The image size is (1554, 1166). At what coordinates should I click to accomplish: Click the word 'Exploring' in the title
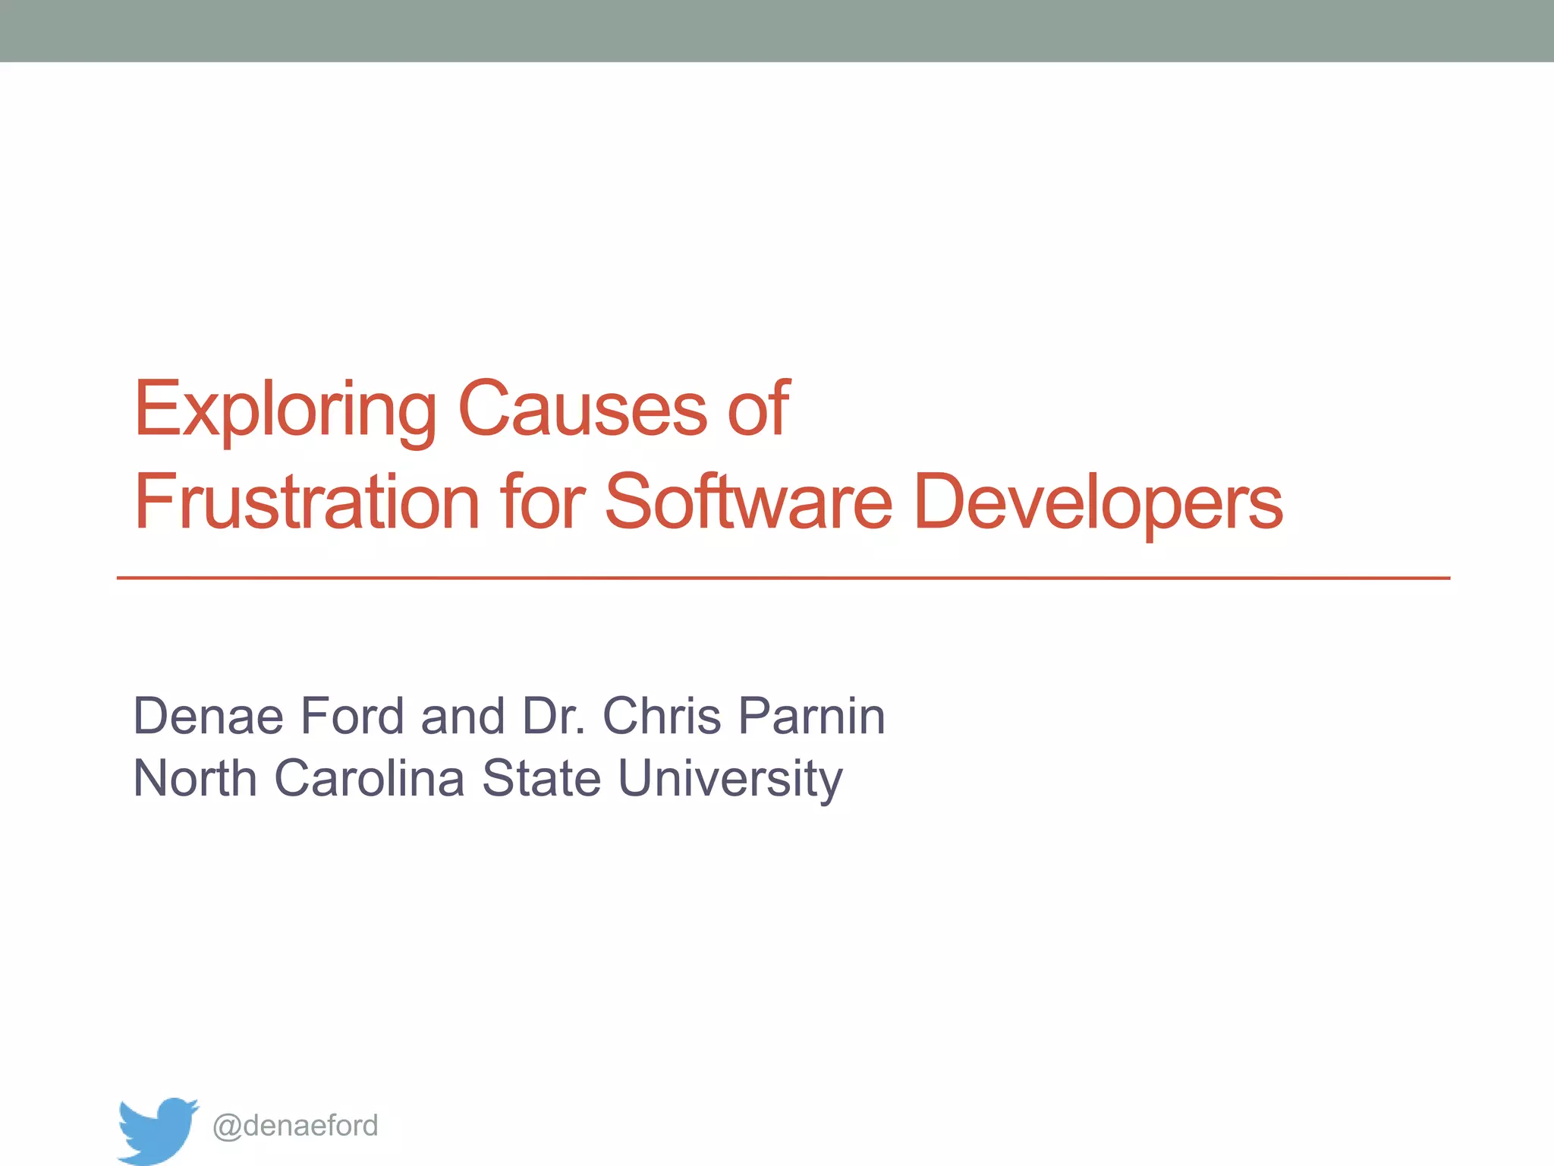(285, 410)
